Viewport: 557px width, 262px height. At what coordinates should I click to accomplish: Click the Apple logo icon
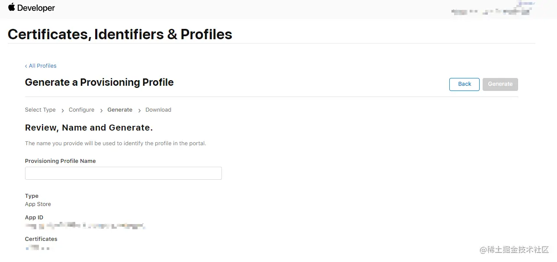click(12, 7)
